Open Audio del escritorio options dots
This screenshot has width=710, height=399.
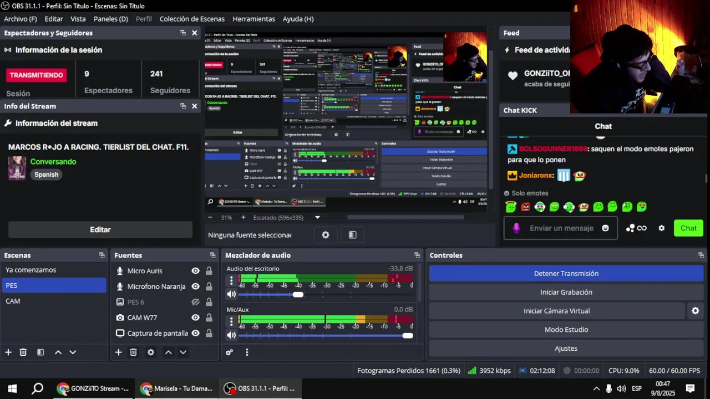231,281
